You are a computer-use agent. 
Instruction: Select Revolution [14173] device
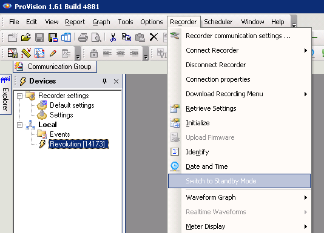[78, 144]
